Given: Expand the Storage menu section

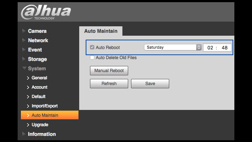Looking at the screenshot, I should pos(37,59).
